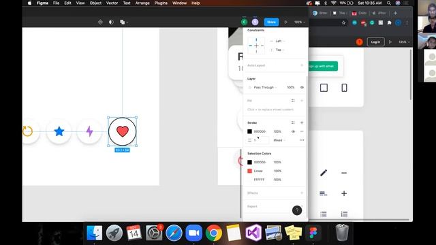Open Fill style picker four-dots icon

pos(293,101)
